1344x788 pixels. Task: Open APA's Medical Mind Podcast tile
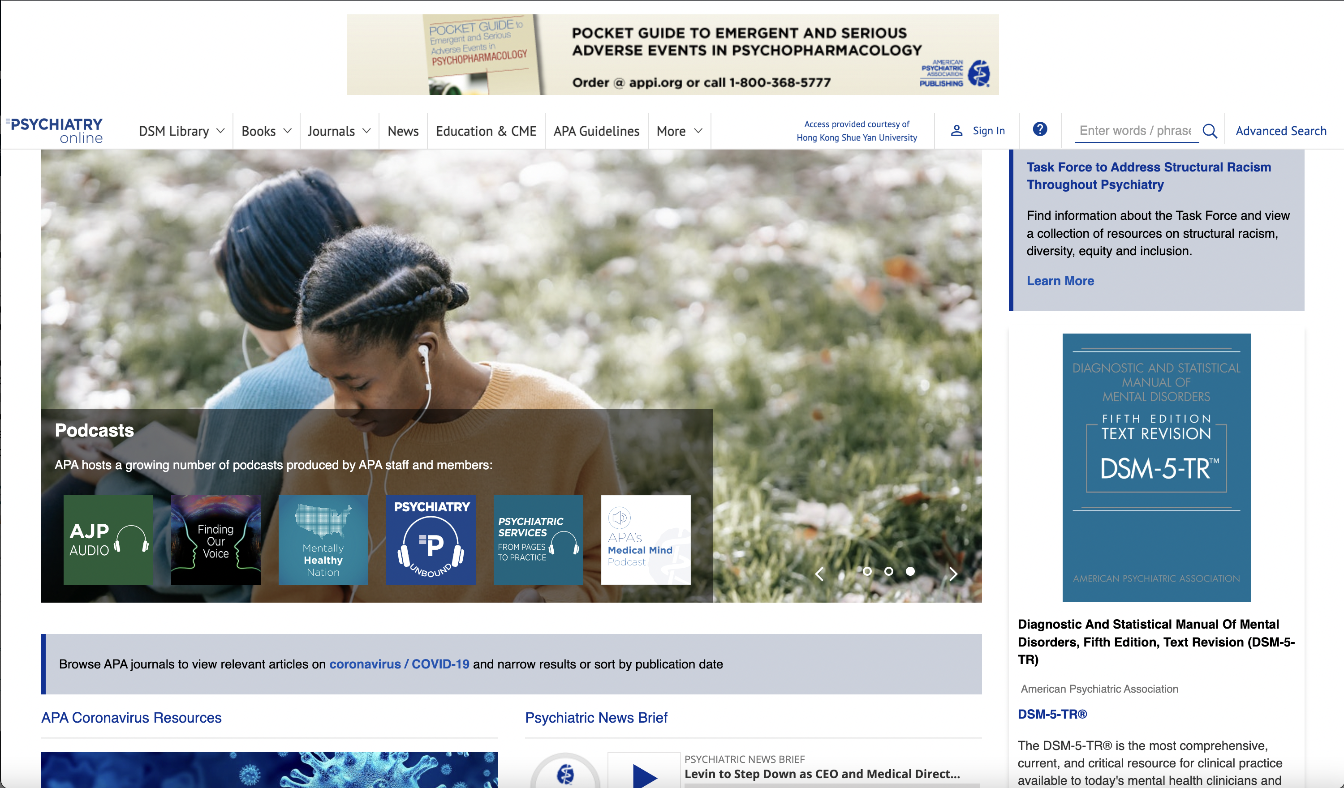645,540
